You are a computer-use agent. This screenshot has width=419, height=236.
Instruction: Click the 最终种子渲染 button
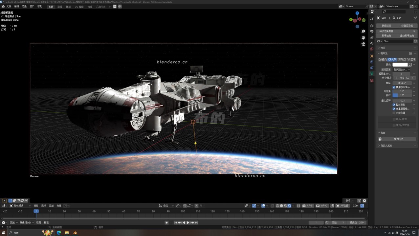click(x=407, y=35)
